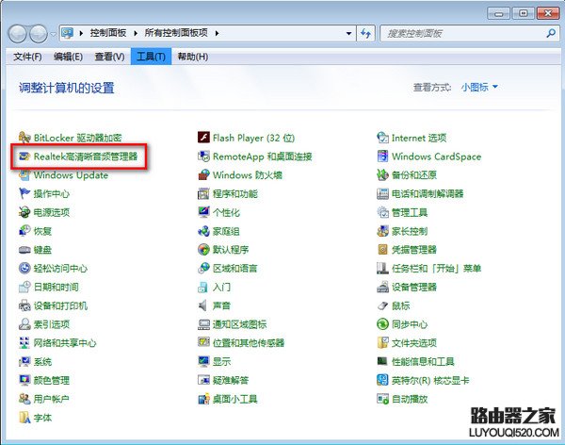
Task: Open the 凭据管理器 link
Action: [x=414, y=250]
